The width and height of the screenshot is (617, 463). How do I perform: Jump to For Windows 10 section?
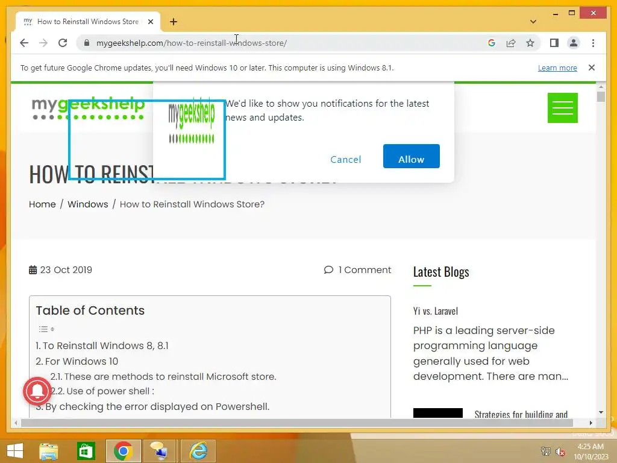77,361
